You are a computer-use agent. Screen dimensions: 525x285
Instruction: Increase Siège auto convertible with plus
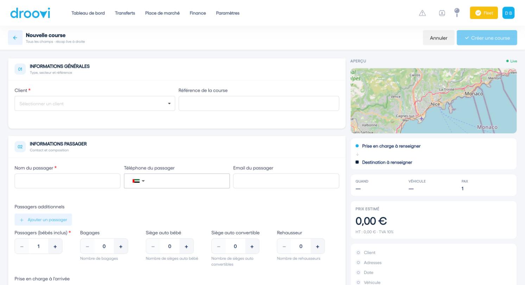252,246
